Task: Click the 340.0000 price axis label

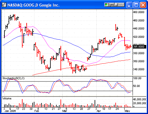Action: [139, 69]
